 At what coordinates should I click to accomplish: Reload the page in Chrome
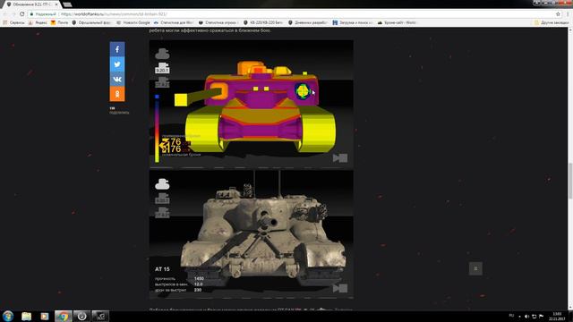click(x=21, y=14)
